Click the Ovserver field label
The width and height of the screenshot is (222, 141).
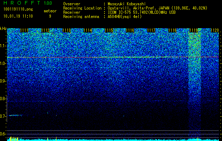(x=72, y=4)
